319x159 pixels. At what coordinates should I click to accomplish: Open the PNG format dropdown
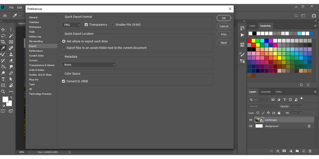tap(71, 25)
